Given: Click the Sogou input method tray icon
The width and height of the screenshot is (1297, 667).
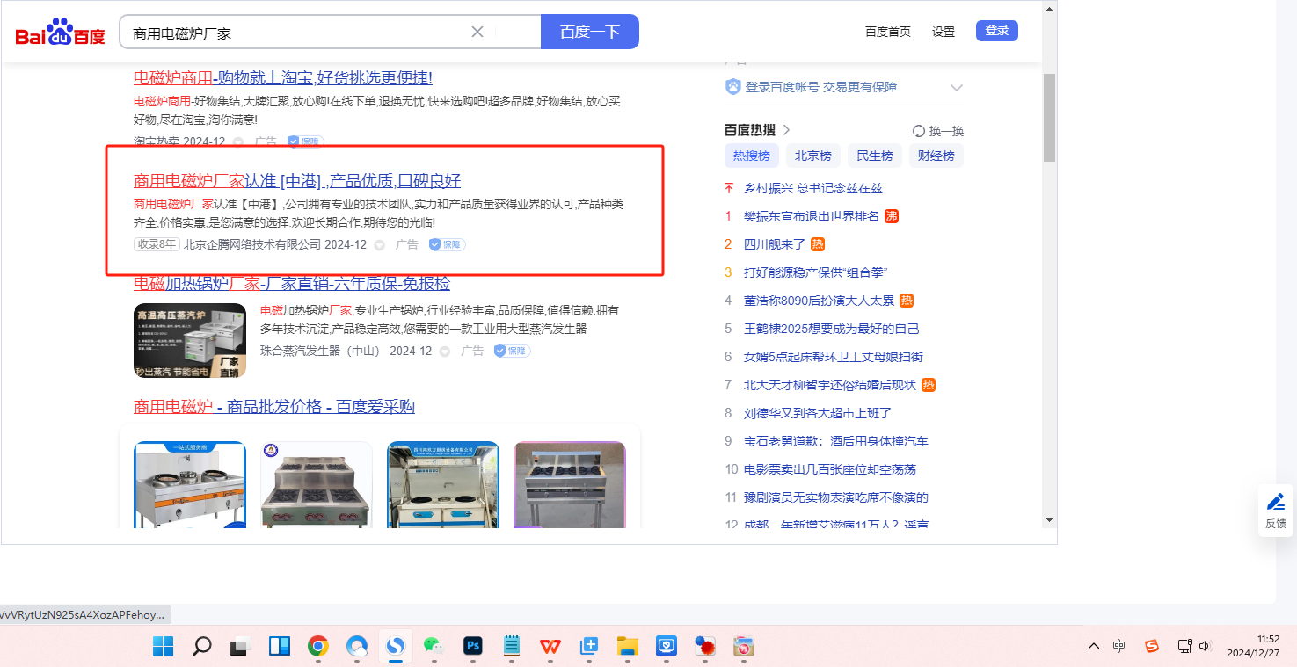Looking at the screenshot, I should 1152,646.
